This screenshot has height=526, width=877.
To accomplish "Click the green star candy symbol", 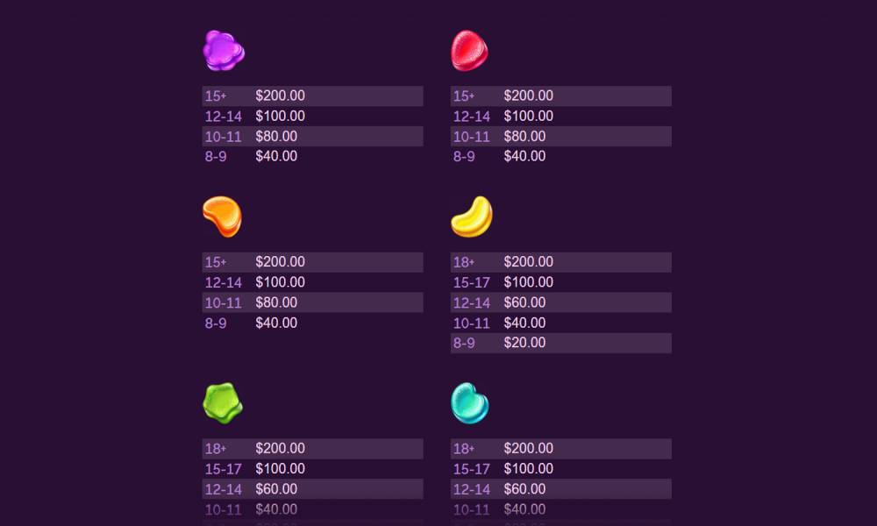I will 223,403.
